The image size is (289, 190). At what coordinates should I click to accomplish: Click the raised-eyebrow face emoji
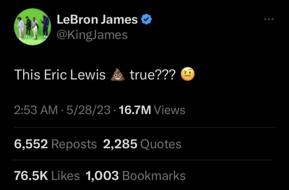click(188, 74)
